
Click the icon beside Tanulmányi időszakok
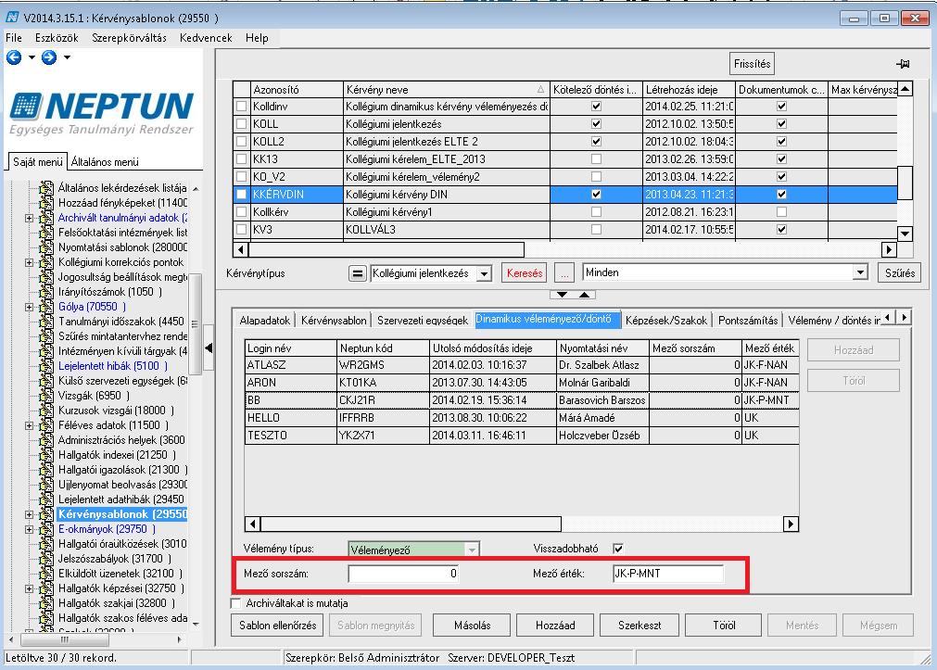pyautogui.click(x=46, y=322)
